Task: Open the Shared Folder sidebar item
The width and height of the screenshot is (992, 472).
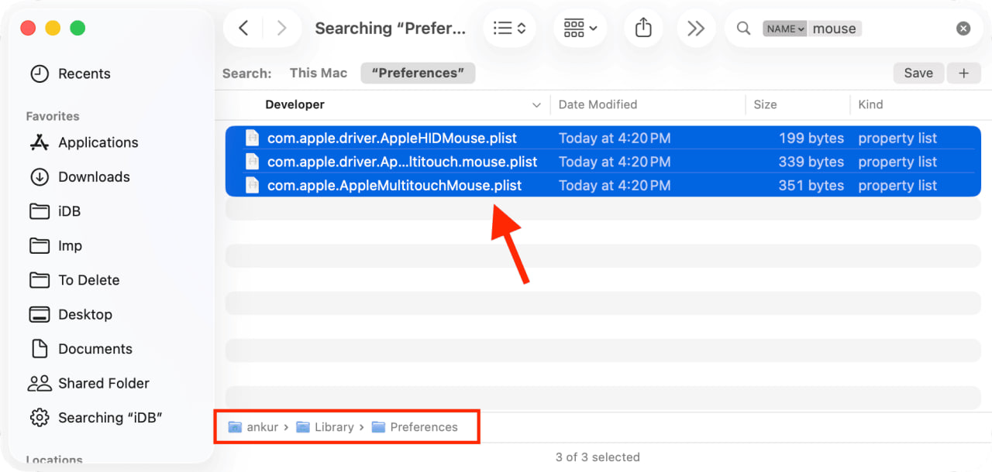Action: [103, 383]
